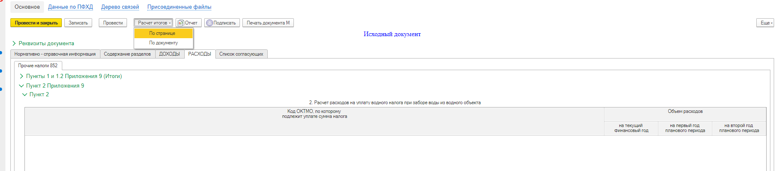Choose По документу from dropdown menu
The image size is (782, 171).
(x=164, y=43)
